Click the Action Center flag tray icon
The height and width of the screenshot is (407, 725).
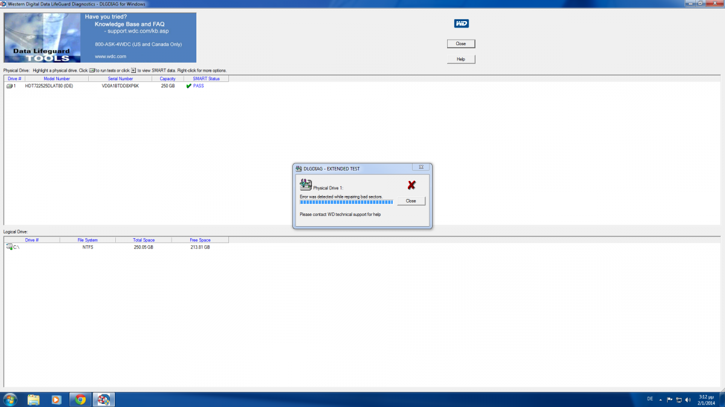coord(669,399)
